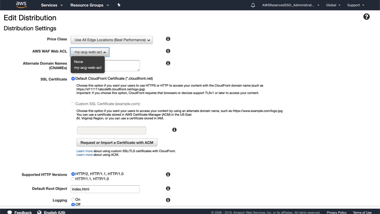Click the language globe icon
Viewport: 380px width, 214px height.
(x=39, y=212)
